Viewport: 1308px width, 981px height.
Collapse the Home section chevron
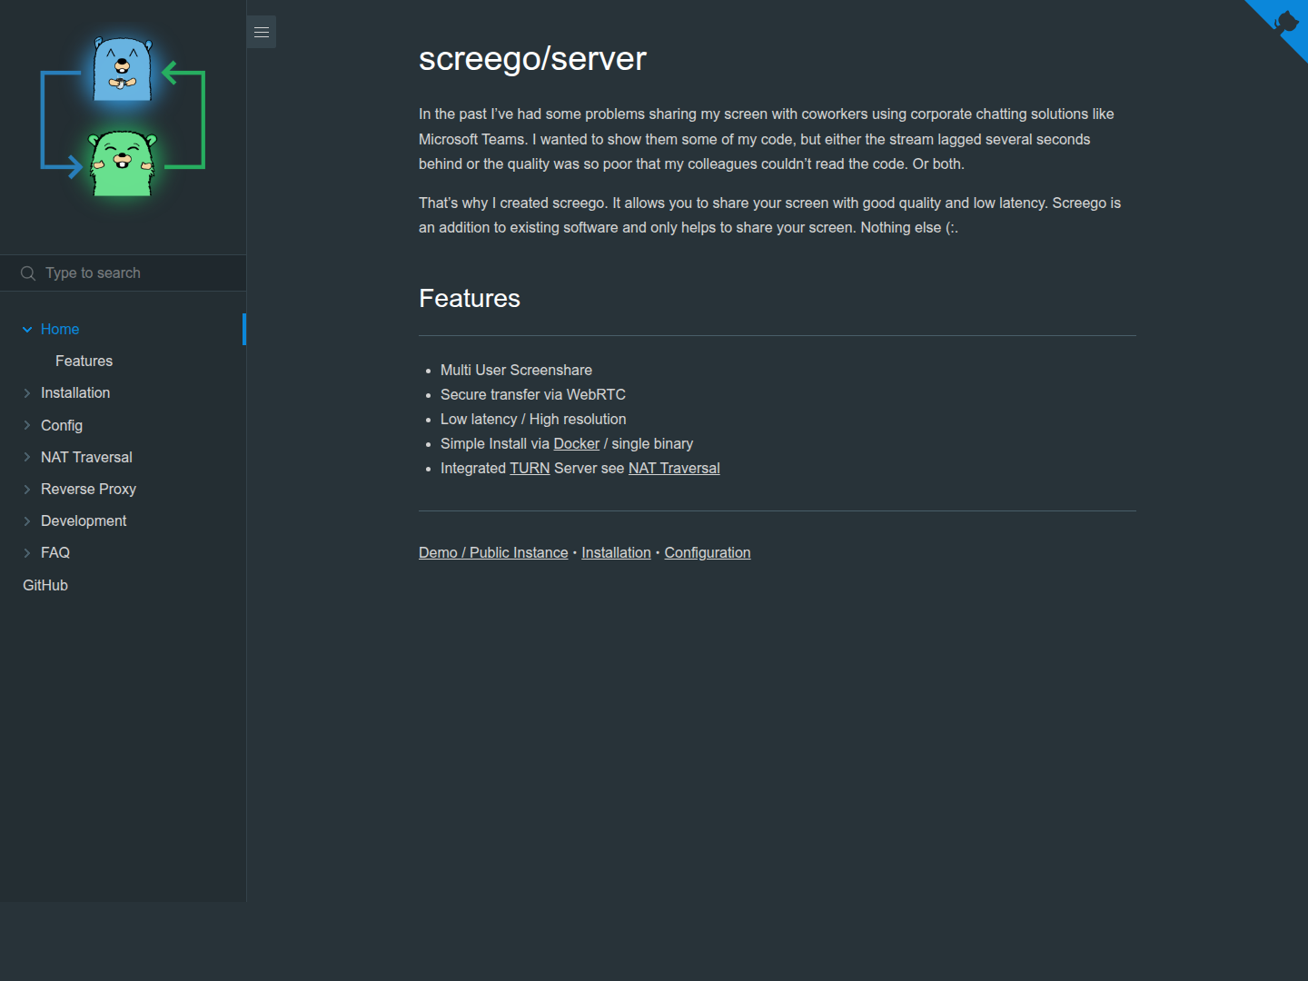click(27, 330)
